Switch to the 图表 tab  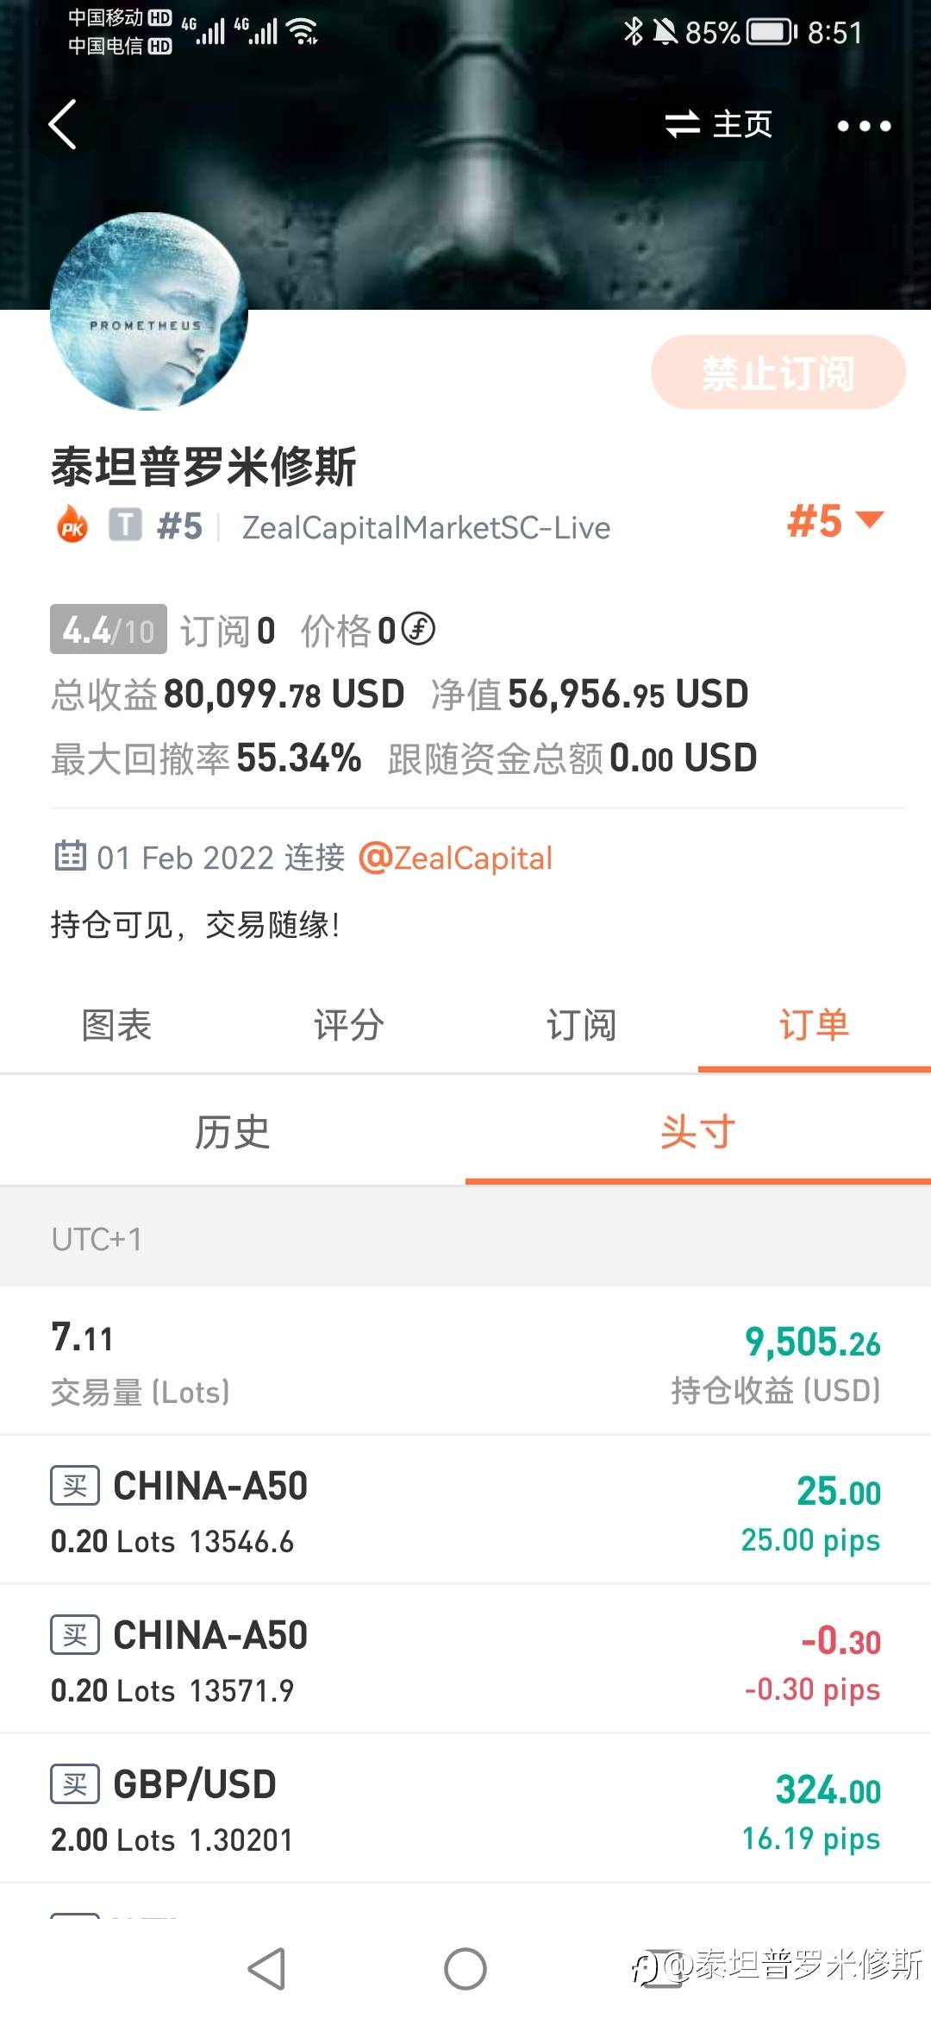(x=116, y=1025)
